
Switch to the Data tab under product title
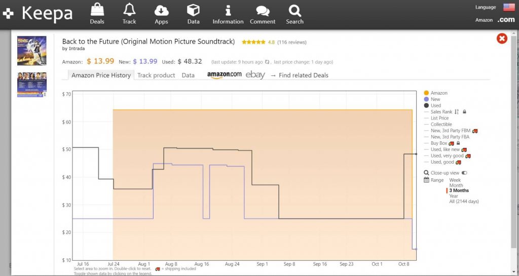click(188, 75)
